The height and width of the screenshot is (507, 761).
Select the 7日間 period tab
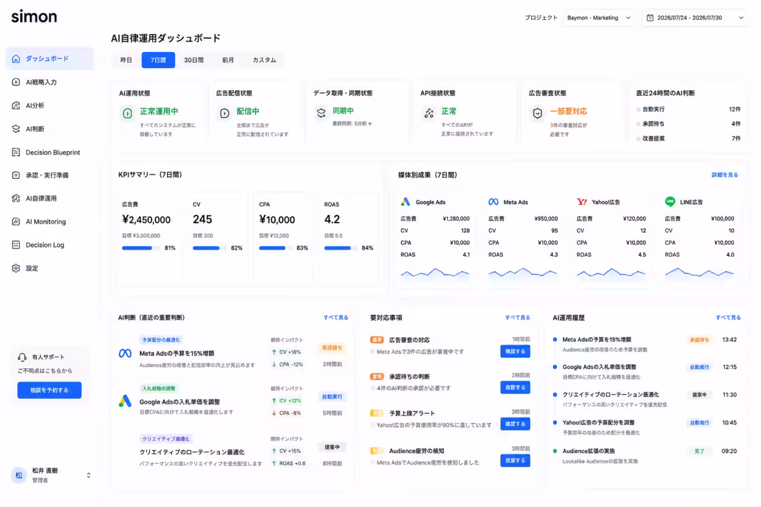point(158,60)
